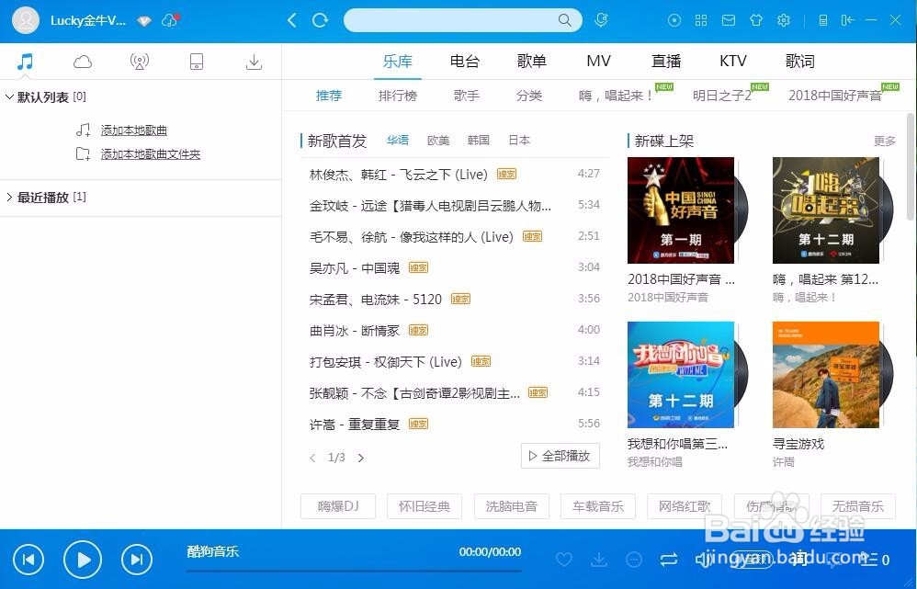This screenshot has width=917, height=589.
Task: Open 更多 link next to 新碟上架
Action: click(884, 141)
